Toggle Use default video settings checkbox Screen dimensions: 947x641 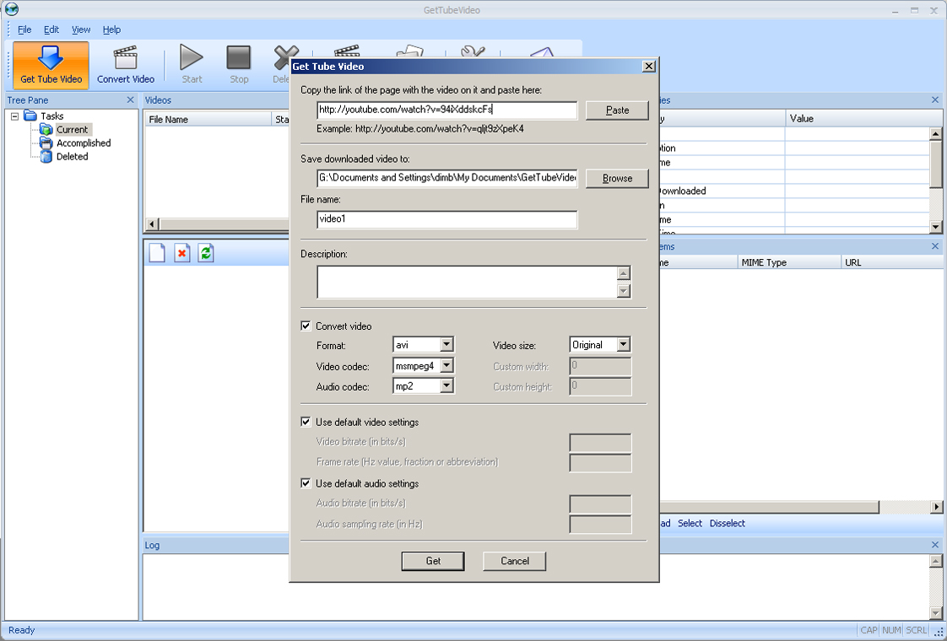306,422
